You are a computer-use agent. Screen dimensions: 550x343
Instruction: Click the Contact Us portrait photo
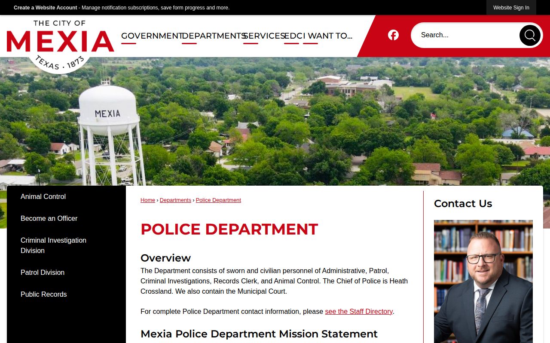pos(483,281)
